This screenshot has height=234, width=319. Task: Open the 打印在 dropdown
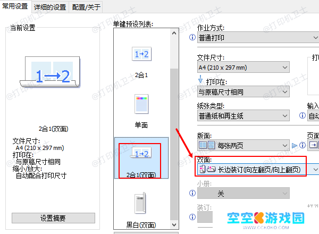click(244, 92)
